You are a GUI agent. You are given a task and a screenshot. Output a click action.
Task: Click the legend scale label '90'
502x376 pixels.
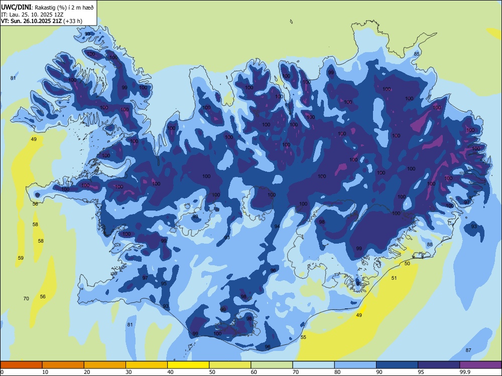[380, 372]
